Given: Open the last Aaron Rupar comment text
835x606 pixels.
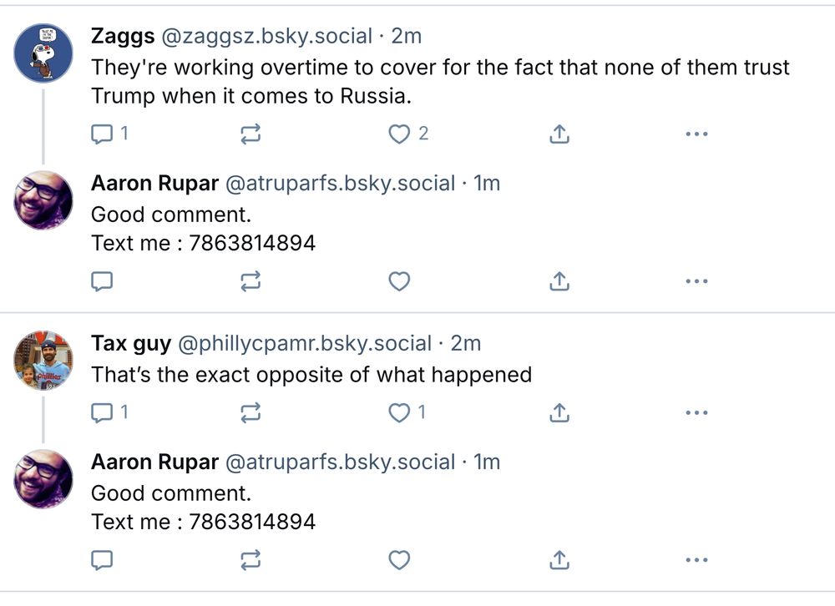Looking at the screenshot, I should point(203,508).
